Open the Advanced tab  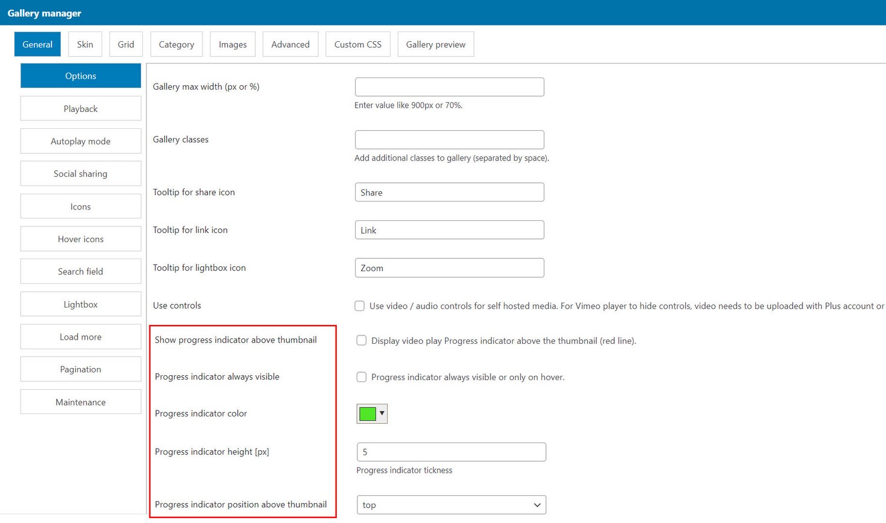(x=290, y=44)
